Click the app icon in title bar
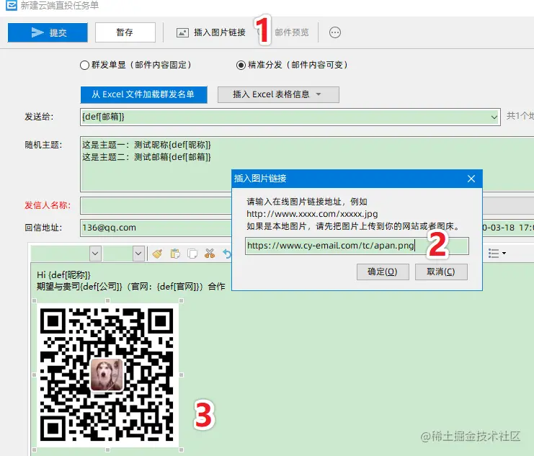The image size is (534, 456). point(12,5)
